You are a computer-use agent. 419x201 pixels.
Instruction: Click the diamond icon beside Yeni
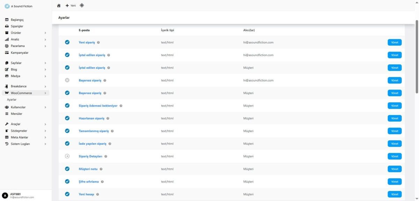pos(82,5)
